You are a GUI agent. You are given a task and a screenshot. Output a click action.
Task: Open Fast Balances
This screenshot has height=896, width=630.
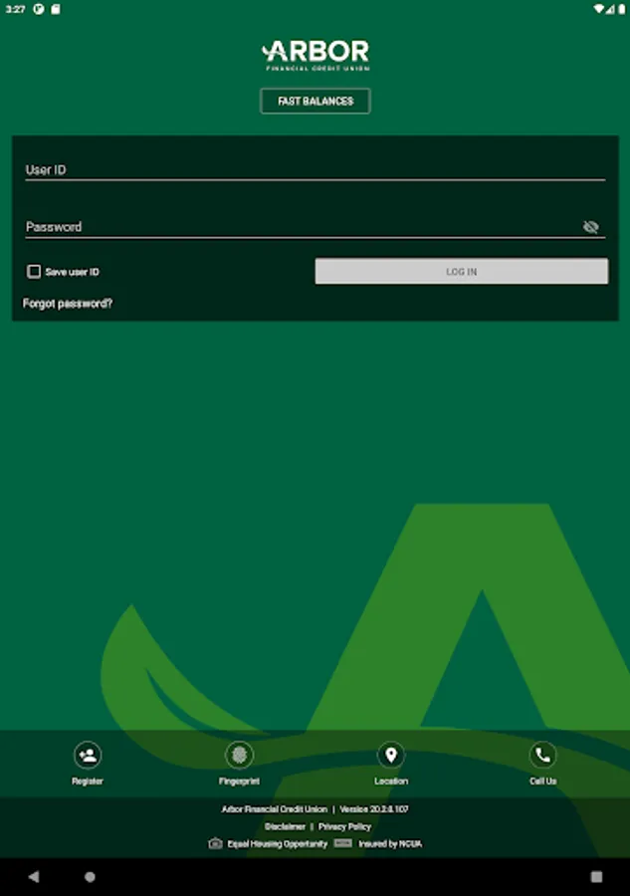(x=315, y=102)
